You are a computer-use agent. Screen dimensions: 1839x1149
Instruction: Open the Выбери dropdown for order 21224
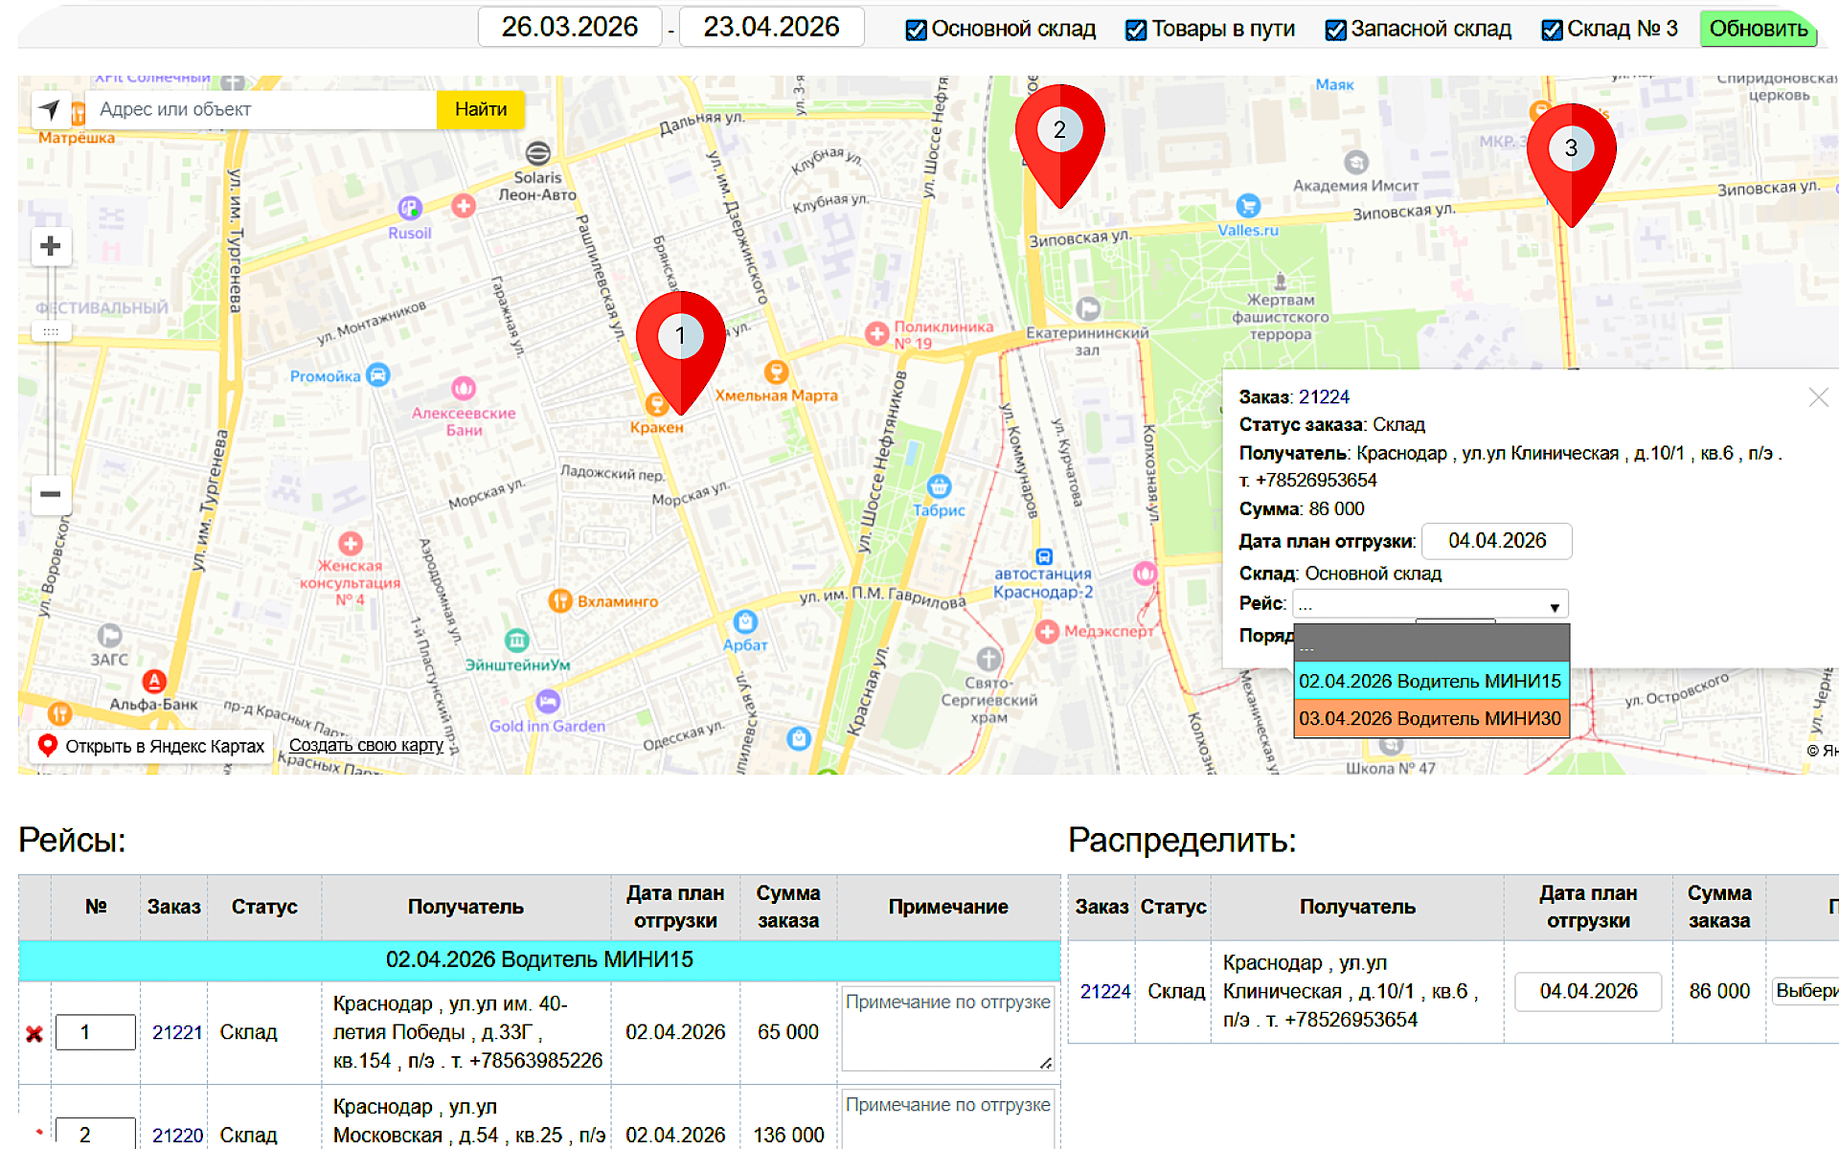point(1805,991)
